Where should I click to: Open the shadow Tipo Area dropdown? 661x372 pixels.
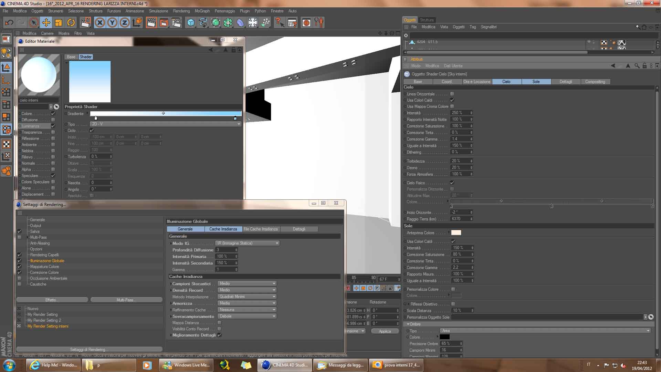pos(545,331)
